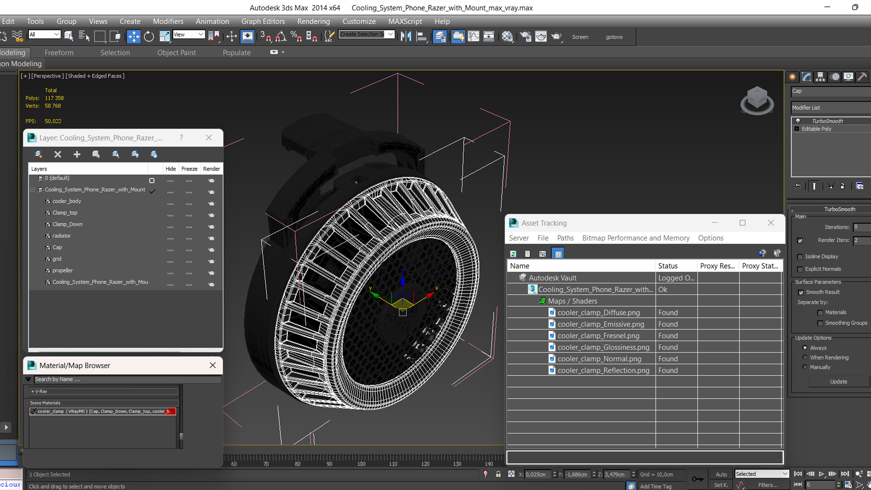Enable the Render Iters checkbox
Screen dimensions: 871x490
(800, 240)
